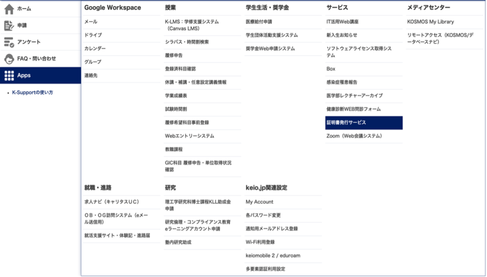Open GIC科目 履修申告・単位取得状況確認
The width and height of the screenshot is (487, 277).
pos(198,166)
